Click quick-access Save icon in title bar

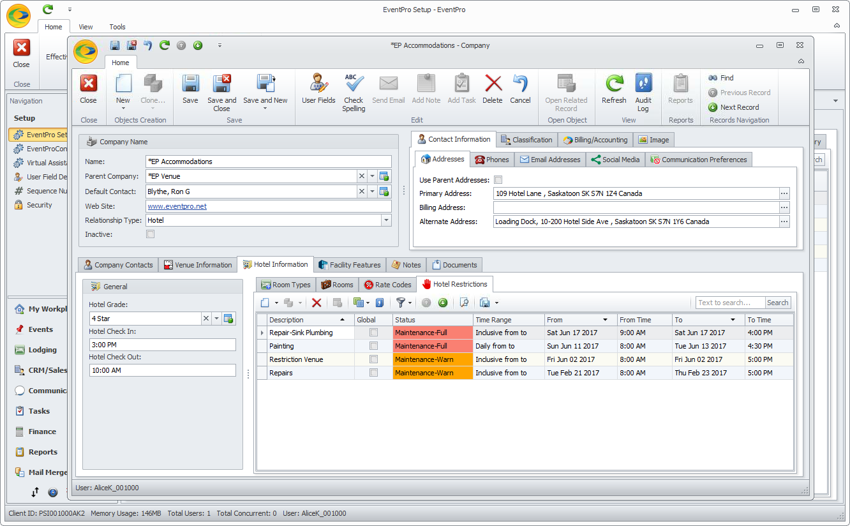pyautogui.click(x=115, y=45)
